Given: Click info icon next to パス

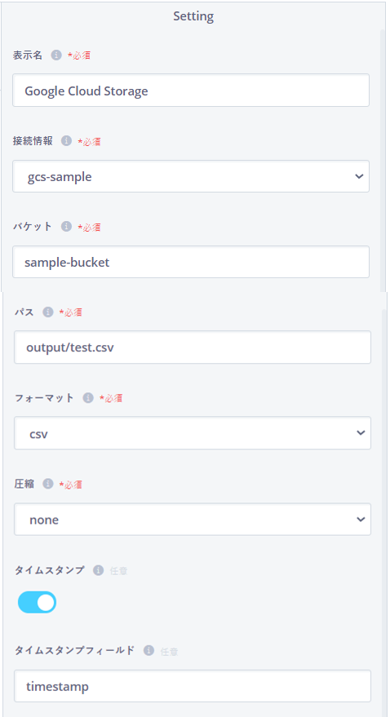Looking at the screenshot, I should click(x=48, y=312).
